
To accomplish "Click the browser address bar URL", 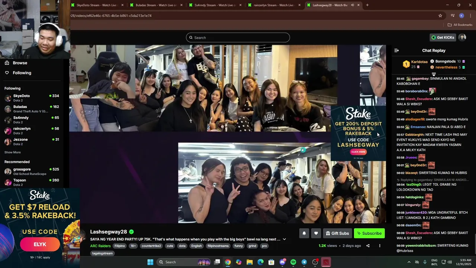I will click(x=111, y=16).
